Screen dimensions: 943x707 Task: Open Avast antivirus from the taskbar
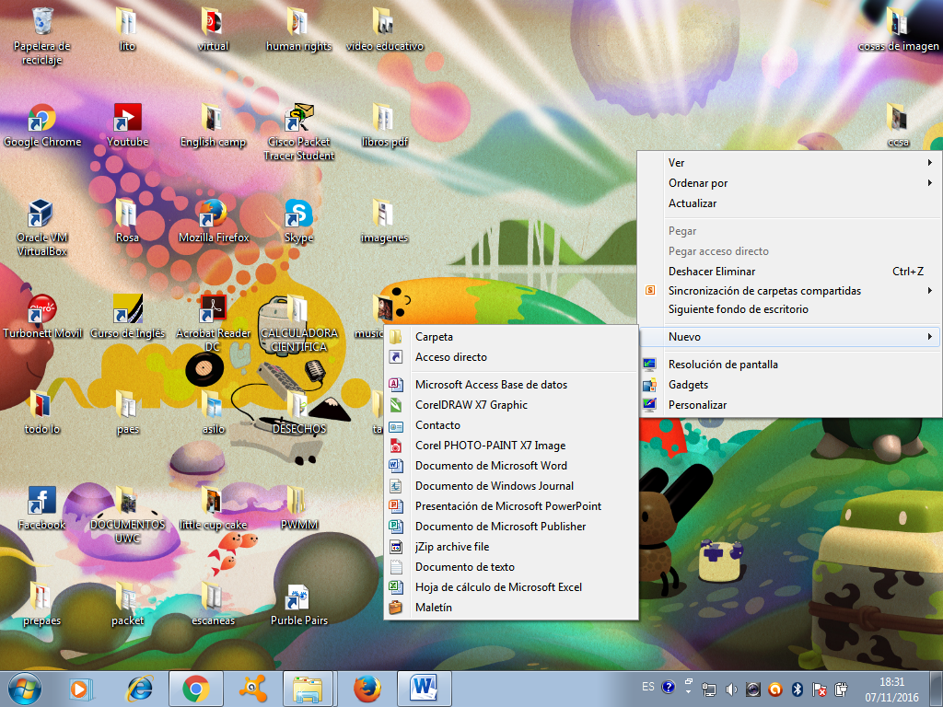point(253,688)
